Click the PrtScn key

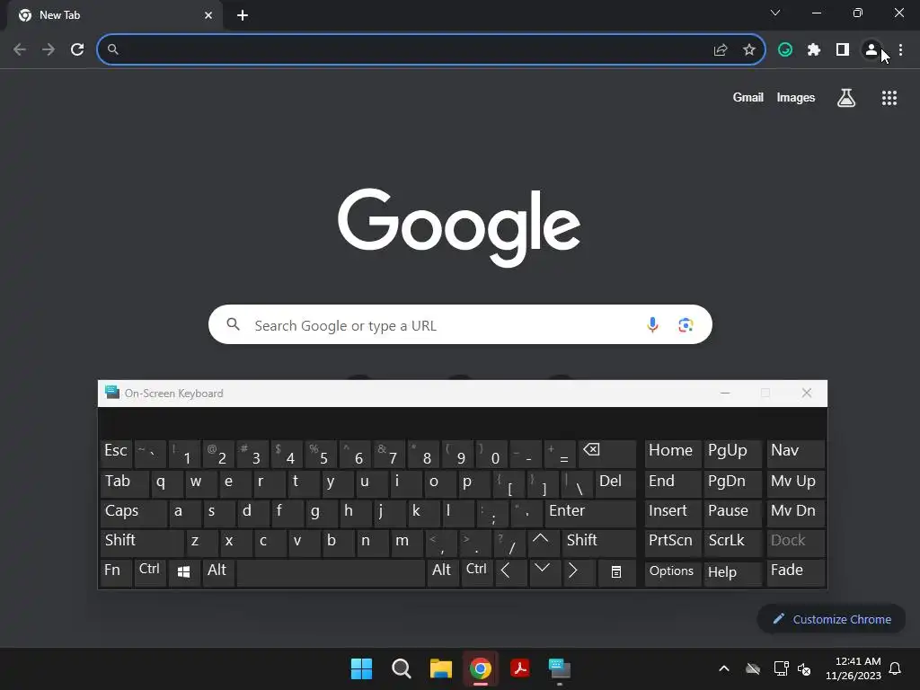[x=672, y=542]
